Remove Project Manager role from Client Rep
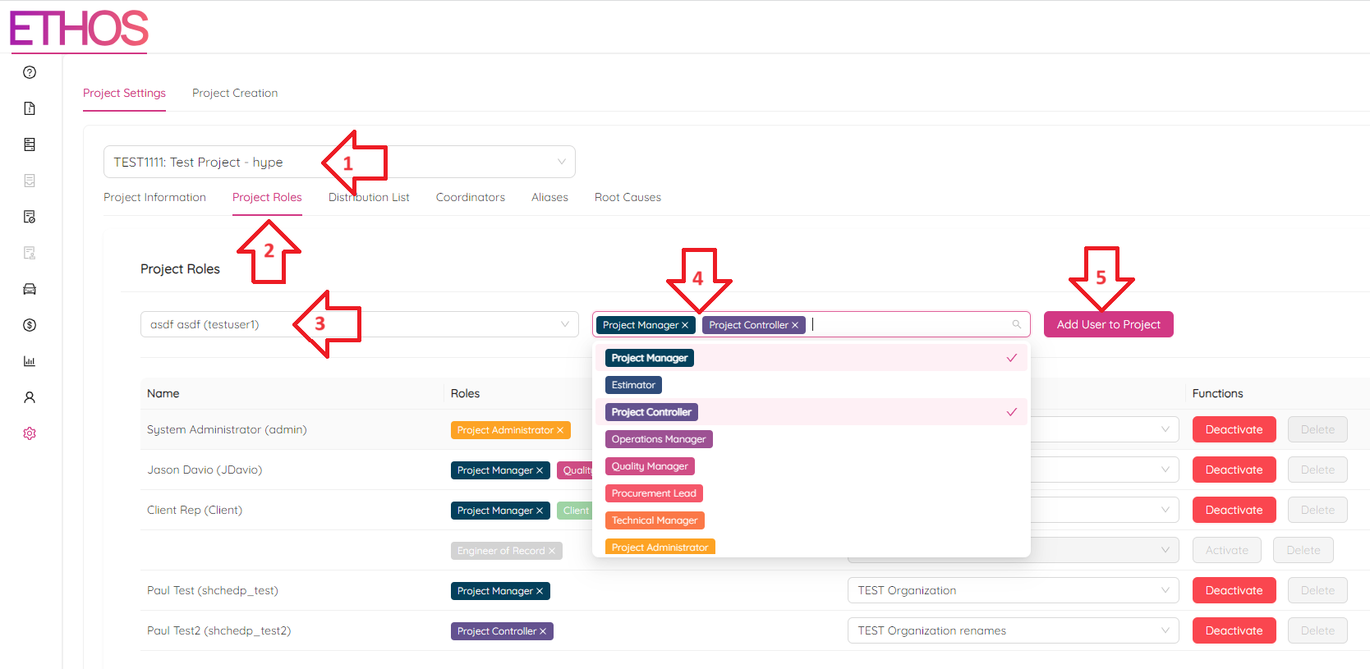This screenshot has width=1370, height=669. coord(540,511)
